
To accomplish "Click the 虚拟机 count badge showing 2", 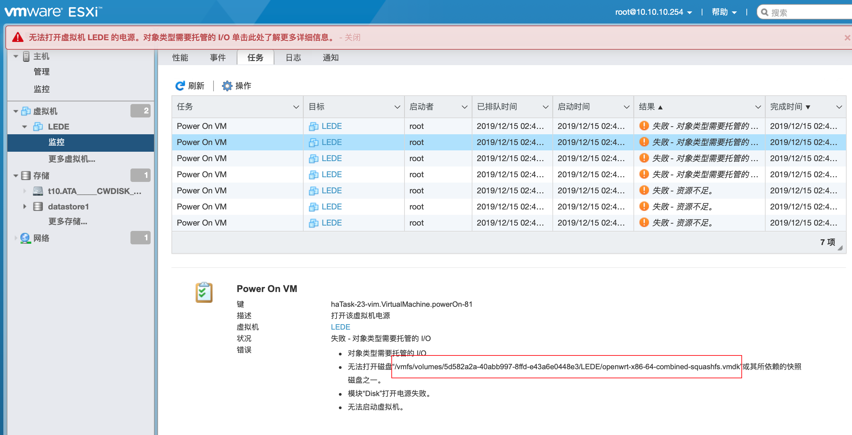I will pyautogui.click(x=141, y=111).
